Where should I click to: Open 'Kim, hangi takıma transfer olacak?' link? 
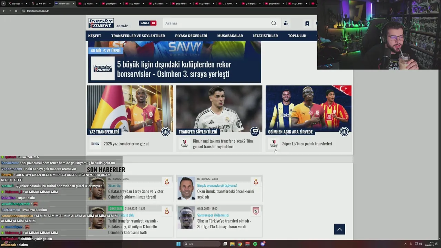(x=223, y=144)
